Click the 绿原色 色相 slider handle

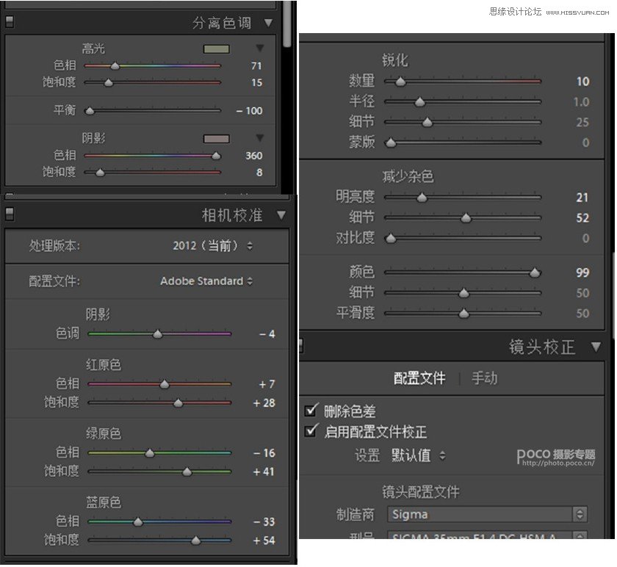(150, 453)
